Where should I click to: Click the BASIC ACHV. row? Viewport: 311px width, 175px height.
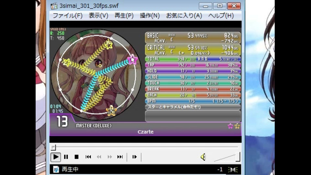tap(193, 38)
